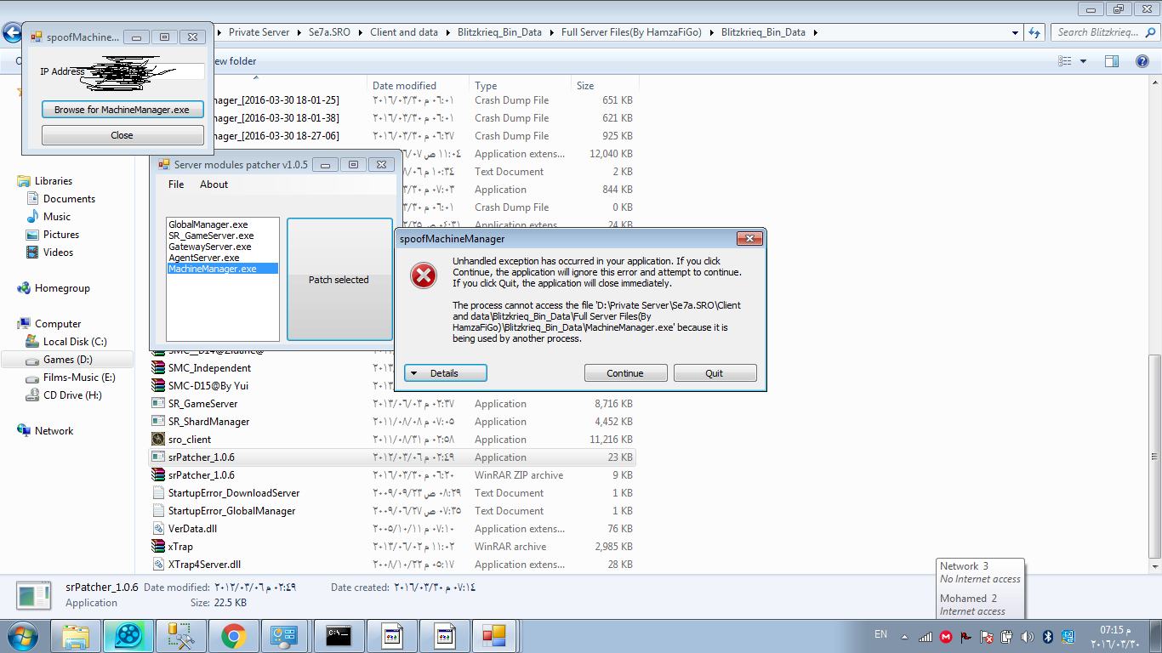Click the IP Address input field
The height and width of the screenshot is (653, 1162).
click(145, 71)
